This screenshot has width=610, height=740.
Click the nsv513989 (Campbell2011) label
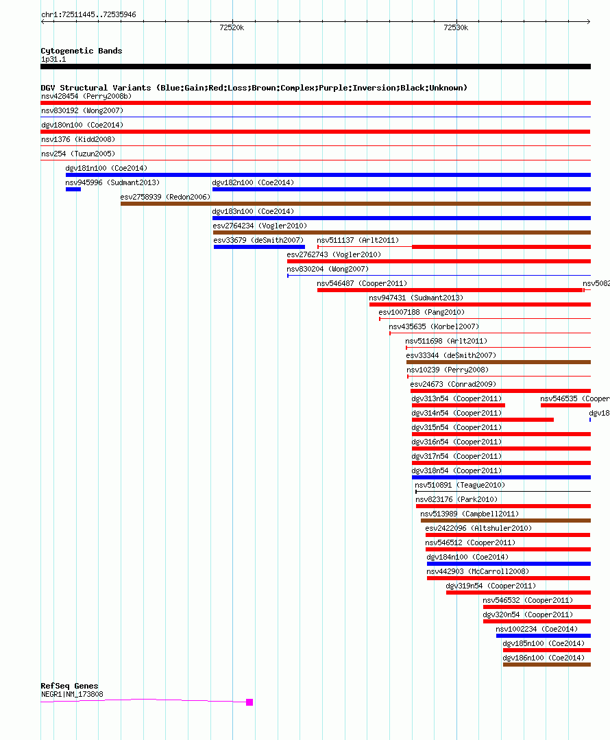coord(469,514)
